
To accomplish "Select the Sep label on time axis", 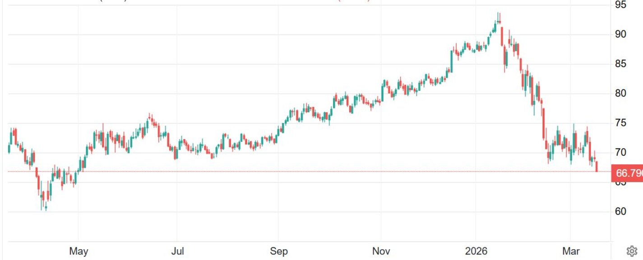I will coord(279,251).
